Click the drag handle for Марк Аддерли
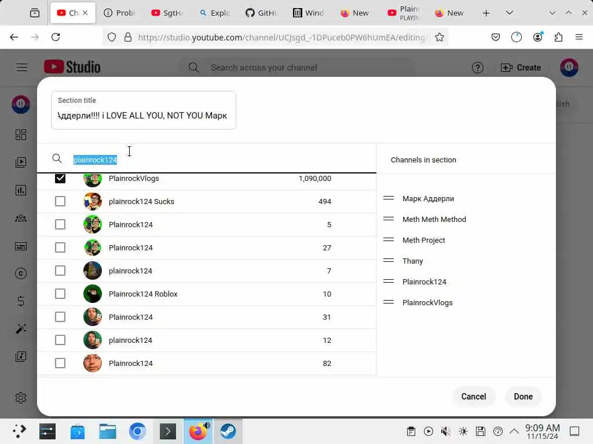 (x=389, y=198)
